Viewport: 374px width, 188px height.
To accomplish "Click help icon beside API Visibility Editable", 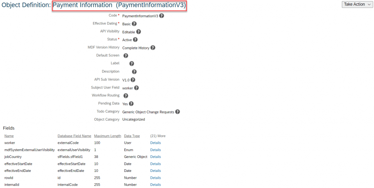I will click(x=138, y=31).
